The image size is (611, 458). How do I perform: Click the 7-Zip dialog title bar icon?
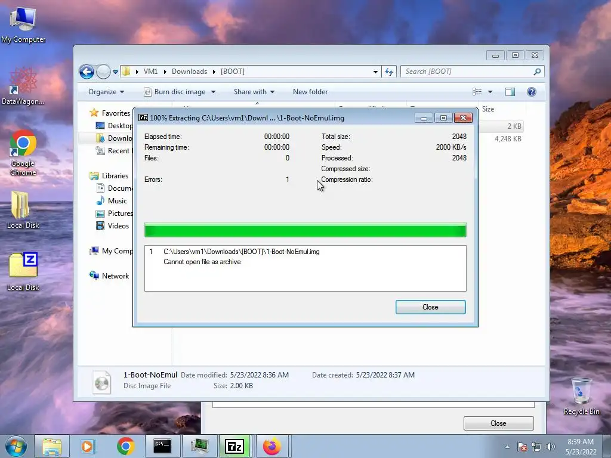(x=143, y=117)
